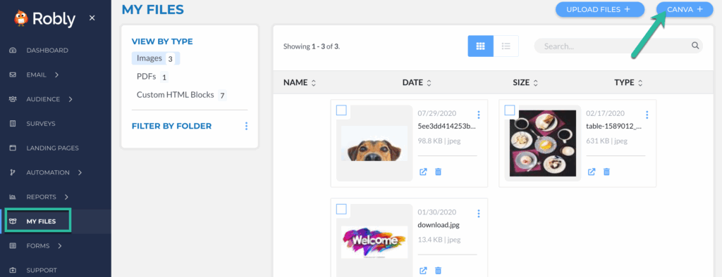
Task: Click the search magnifier icon
Action: pyautogui.click(x=695, y=46)
